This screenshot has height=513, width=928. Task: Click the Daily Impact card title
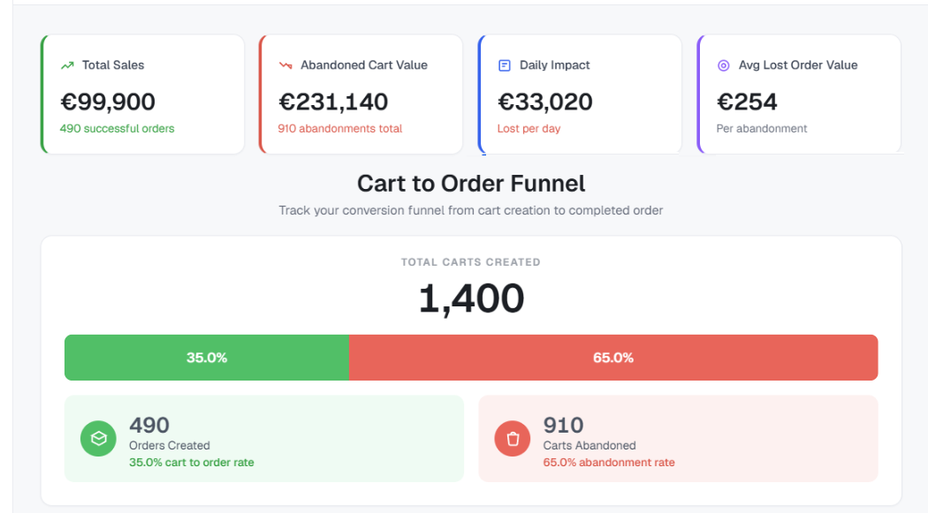pyautogui.click(x=554, y=65)
